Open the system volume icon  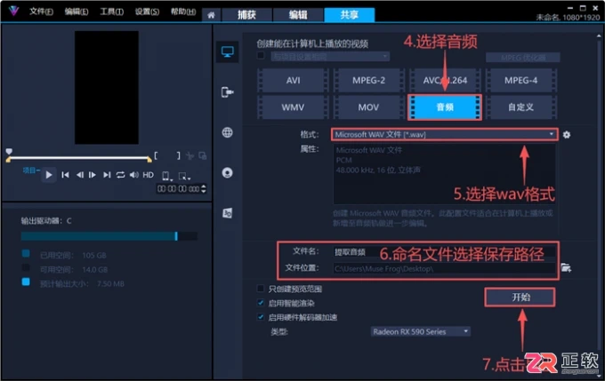[133, 175]
